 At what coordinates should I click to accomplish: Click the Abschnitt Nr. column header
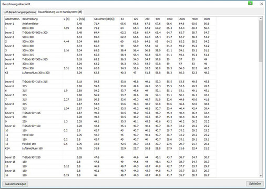pyautogui.click(x=13, y=19)
